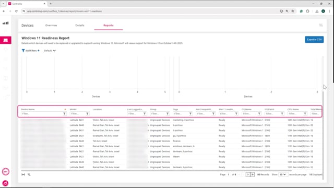The width and height of the screenshot is (334, 188).
Task: Sort by the Model column header
Action: click(x=73, y=109)
